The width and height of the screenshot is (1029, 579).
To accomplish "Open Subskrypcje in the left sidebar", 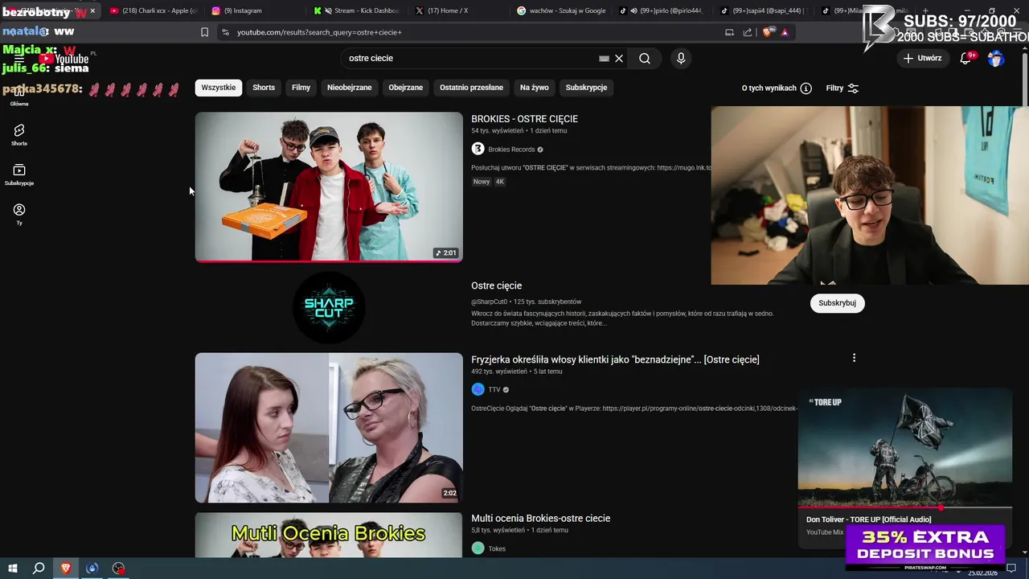I will pos(19,175).
